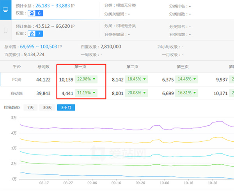Screen dimensions: 234x192
Task: Click the 总词数 column header
Action: coord(43,67)
